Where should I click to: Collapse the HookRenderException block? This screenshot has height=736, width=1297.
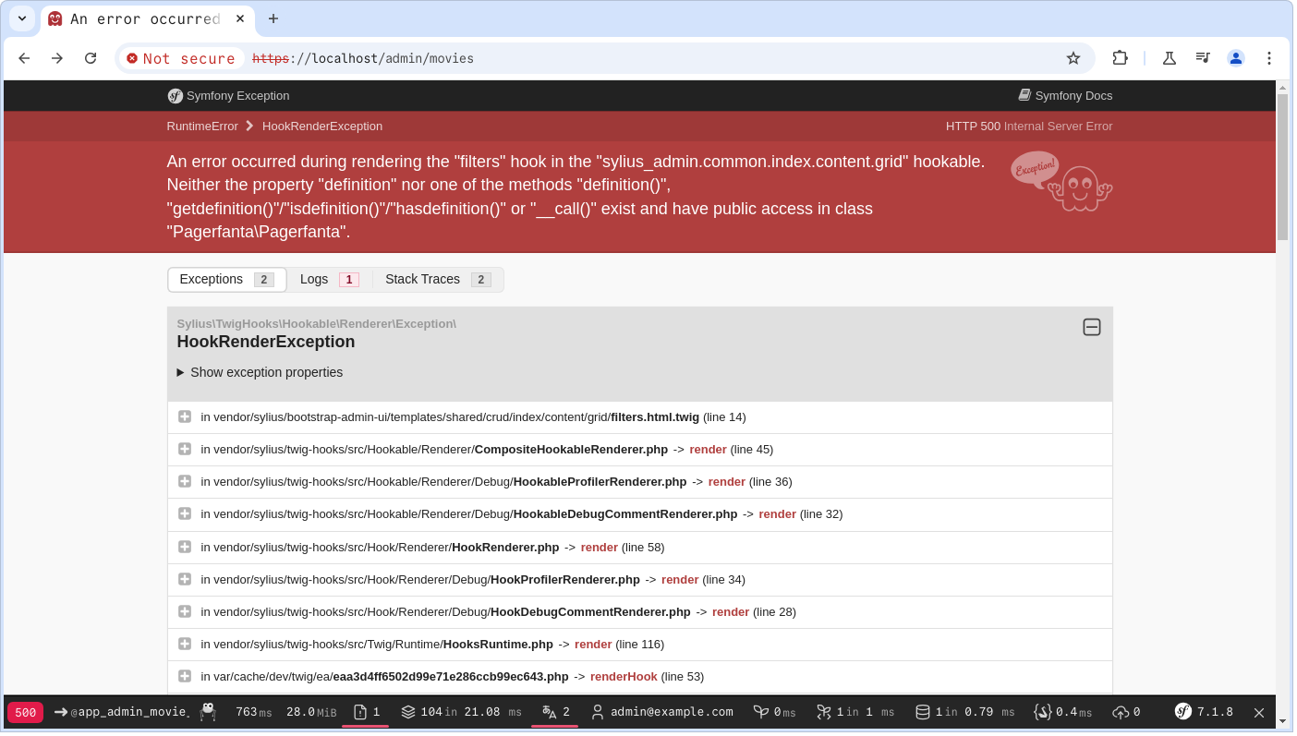point(1092,327)
